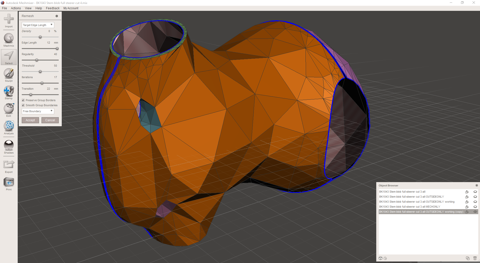Click duplicate object icon in Object Browser
This screenshot has width=480, height=263.
tap(468, 258)
